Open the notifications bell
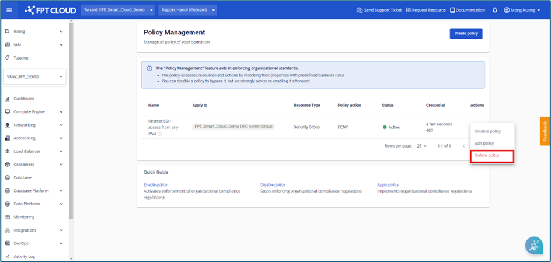 pyautogui.click(x=495, y=10)
